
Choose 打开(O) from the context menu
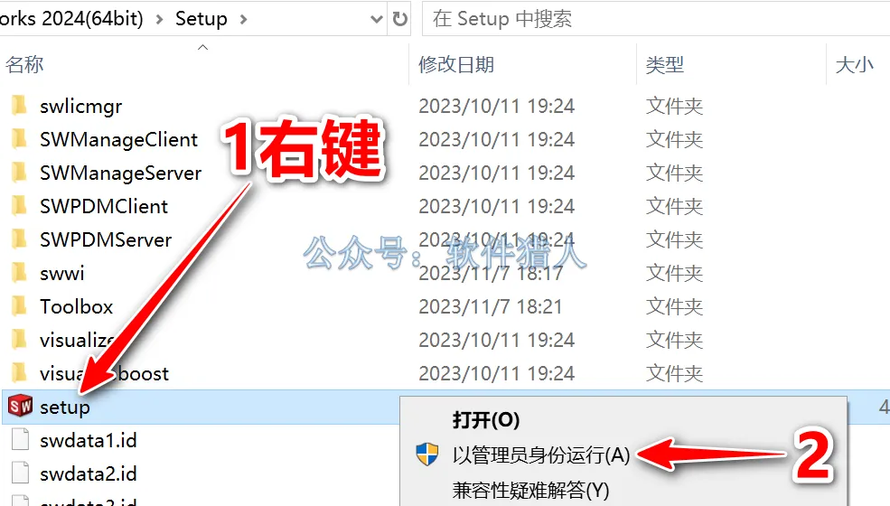486,420
